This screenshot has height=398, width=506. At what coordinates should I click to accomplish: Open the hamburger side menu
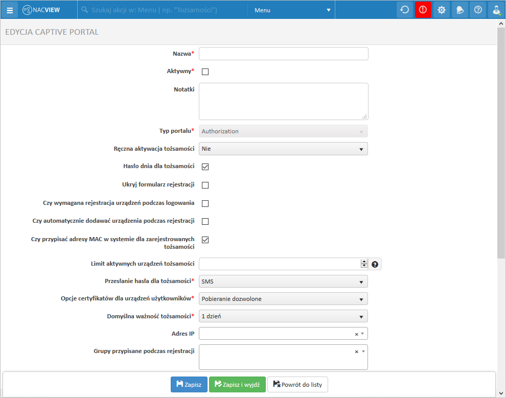[x=9, y=10]
